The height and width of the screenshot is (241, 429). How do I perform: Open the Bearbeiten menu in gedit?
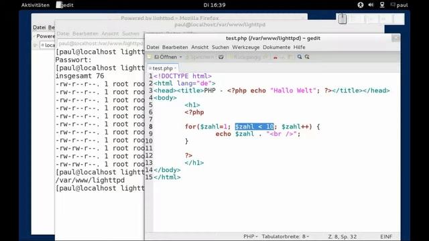175,47
